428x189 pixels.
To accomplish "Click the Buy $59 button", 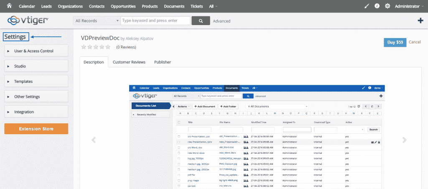I will click(395, 42).
